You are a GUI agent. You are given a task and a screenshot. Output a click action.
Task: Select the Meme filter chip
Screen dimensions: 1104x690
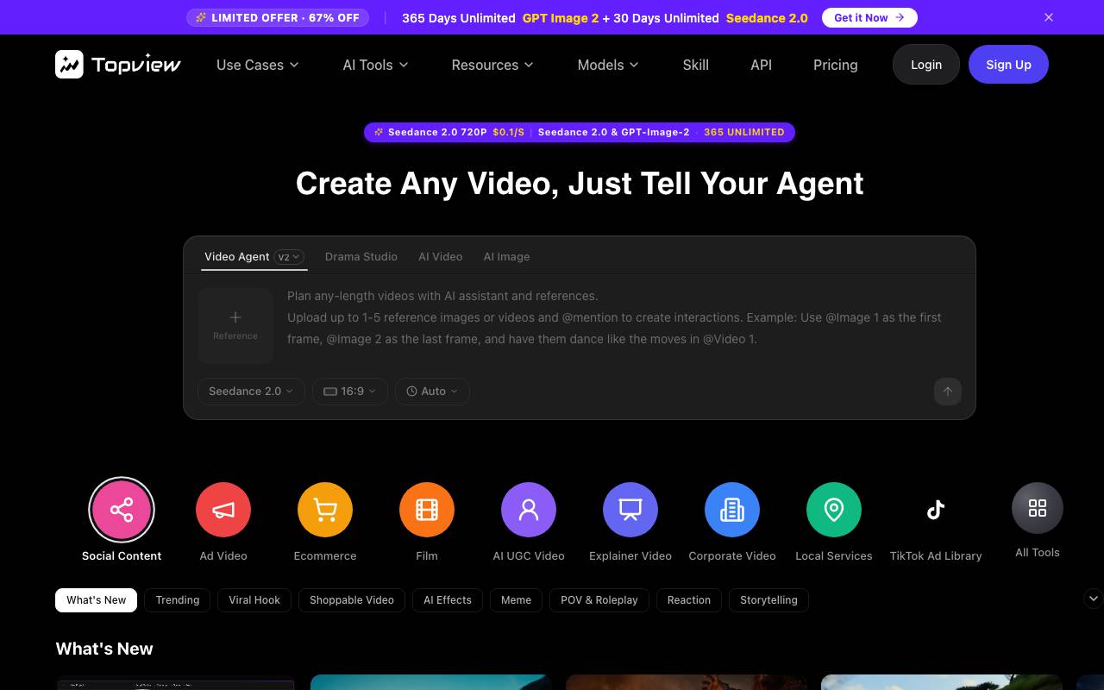point(516,600)
